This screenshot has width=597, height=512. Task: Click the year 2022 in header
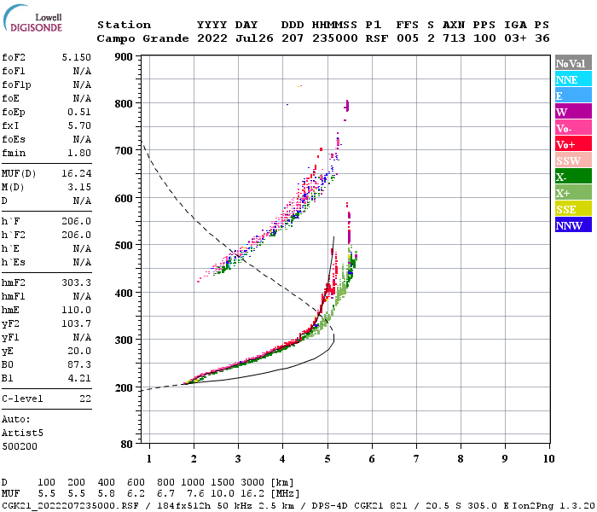212,38
